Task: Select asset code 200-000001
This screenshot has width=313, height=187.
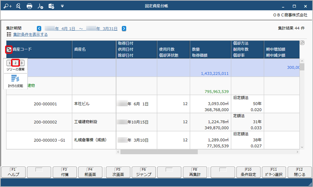Action: (45, 104)
